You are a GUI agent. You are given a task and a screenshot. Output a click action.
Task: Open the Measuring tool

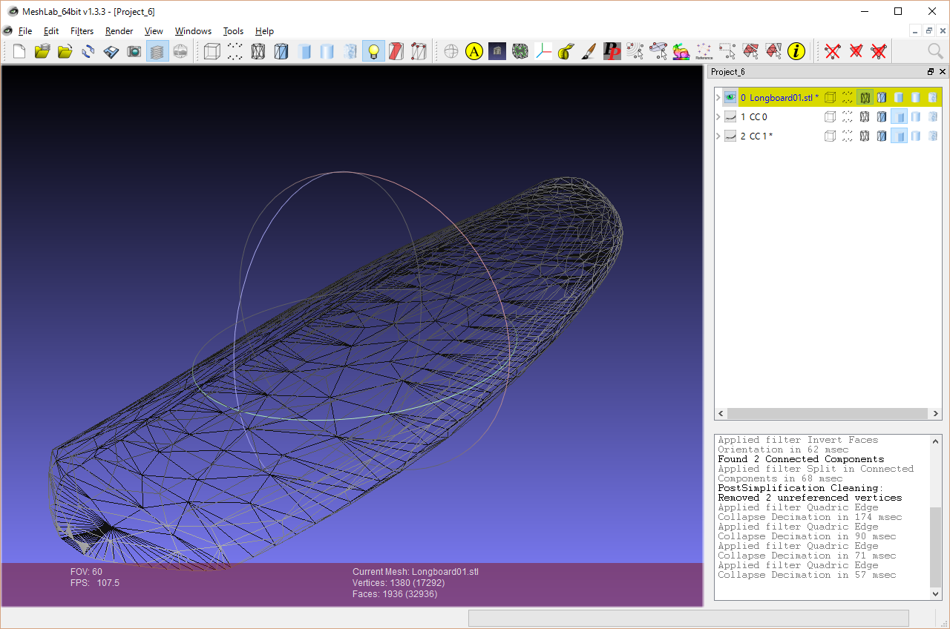(x=566, y=51)
